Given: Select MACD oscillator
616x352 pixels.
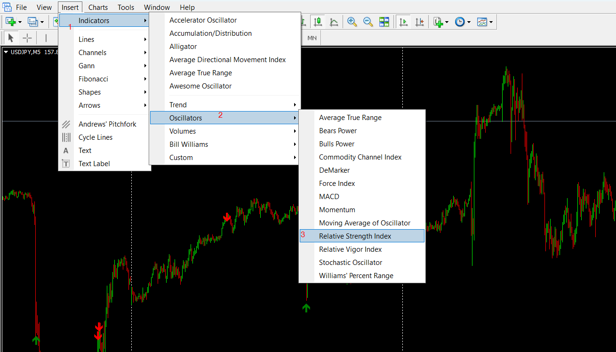Looking at the screenshot, I should tap(362, 197).
